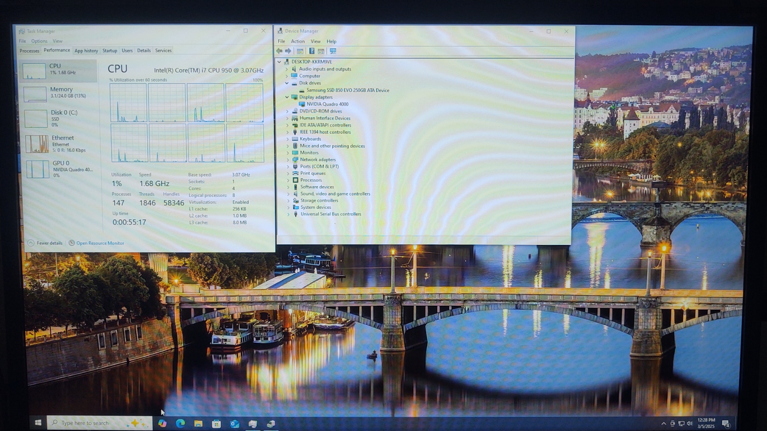Screen dimensions: 767x431
Task: Open Microsoft Edge from the taskbar
Action: coord(180,423)
